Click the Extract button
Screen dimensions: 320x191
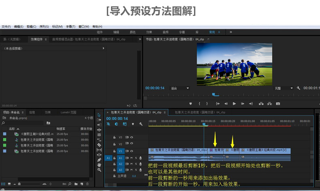(x=269, y=104)
